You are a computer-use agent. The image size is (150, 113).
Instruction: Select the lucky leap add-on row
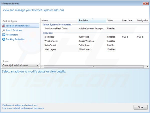(49, 37)
